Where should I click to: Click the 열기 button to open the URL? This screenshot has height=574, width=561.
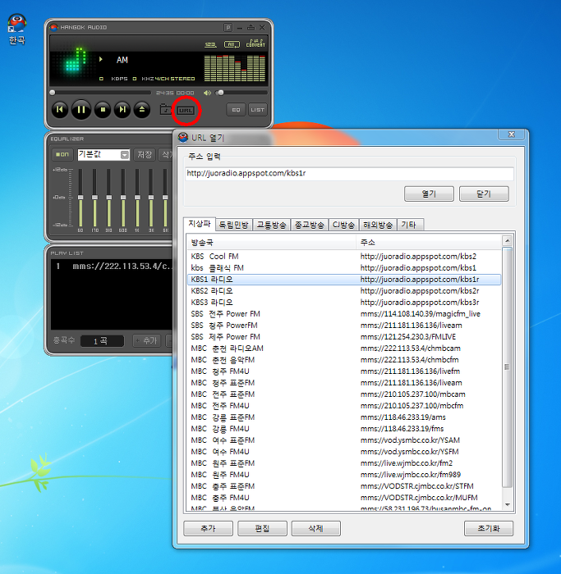point(429,194)
